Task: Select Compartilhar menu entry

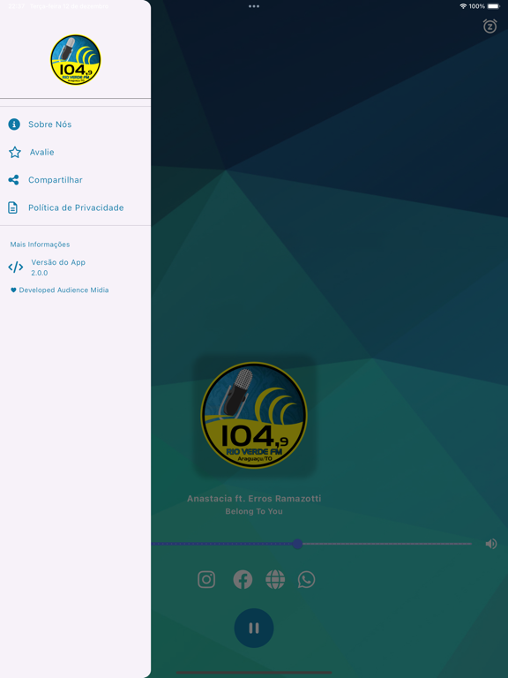Action: (x=75, y=180)
